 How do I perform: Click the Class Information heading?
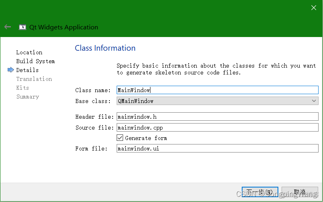(x=105, y=48)
